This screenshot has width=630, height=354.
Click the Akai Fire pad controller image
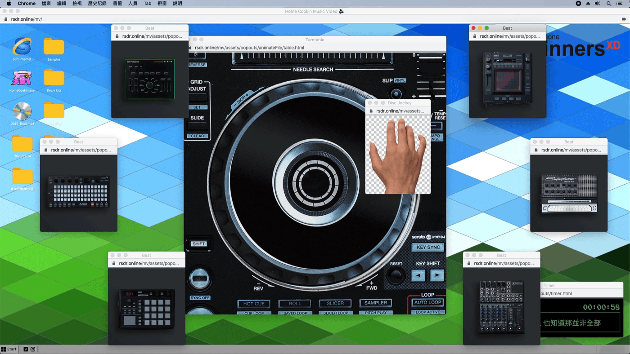(x=79, y=192)
